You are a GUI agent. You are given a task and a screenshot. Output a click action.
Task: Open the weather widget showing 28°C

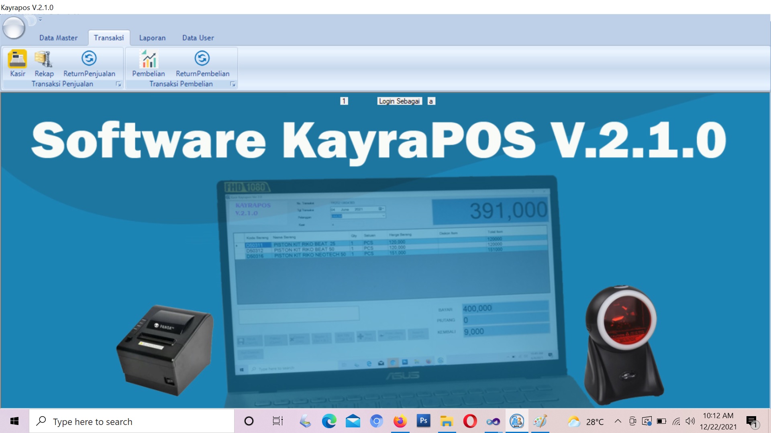[x=586, y=421]
